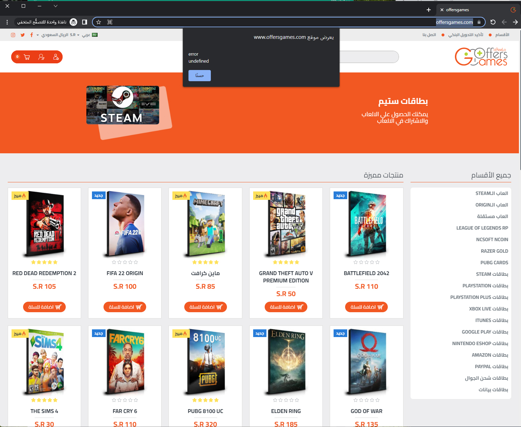This screenshot has width=521, height=427.
Task: Open the العاب الـORIGIN category
Action: [x=492, y=205]
